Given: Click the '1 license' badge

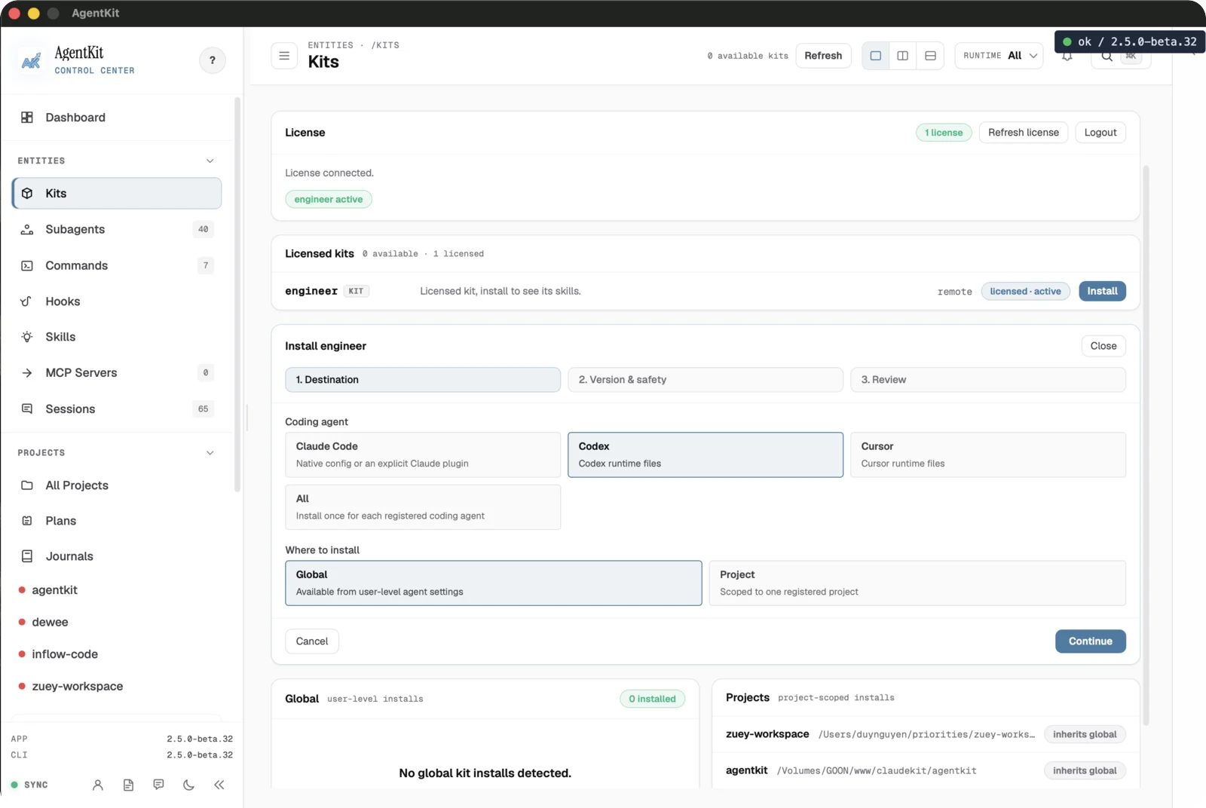Looking at the screenshot, I should (x=944, y=133).
